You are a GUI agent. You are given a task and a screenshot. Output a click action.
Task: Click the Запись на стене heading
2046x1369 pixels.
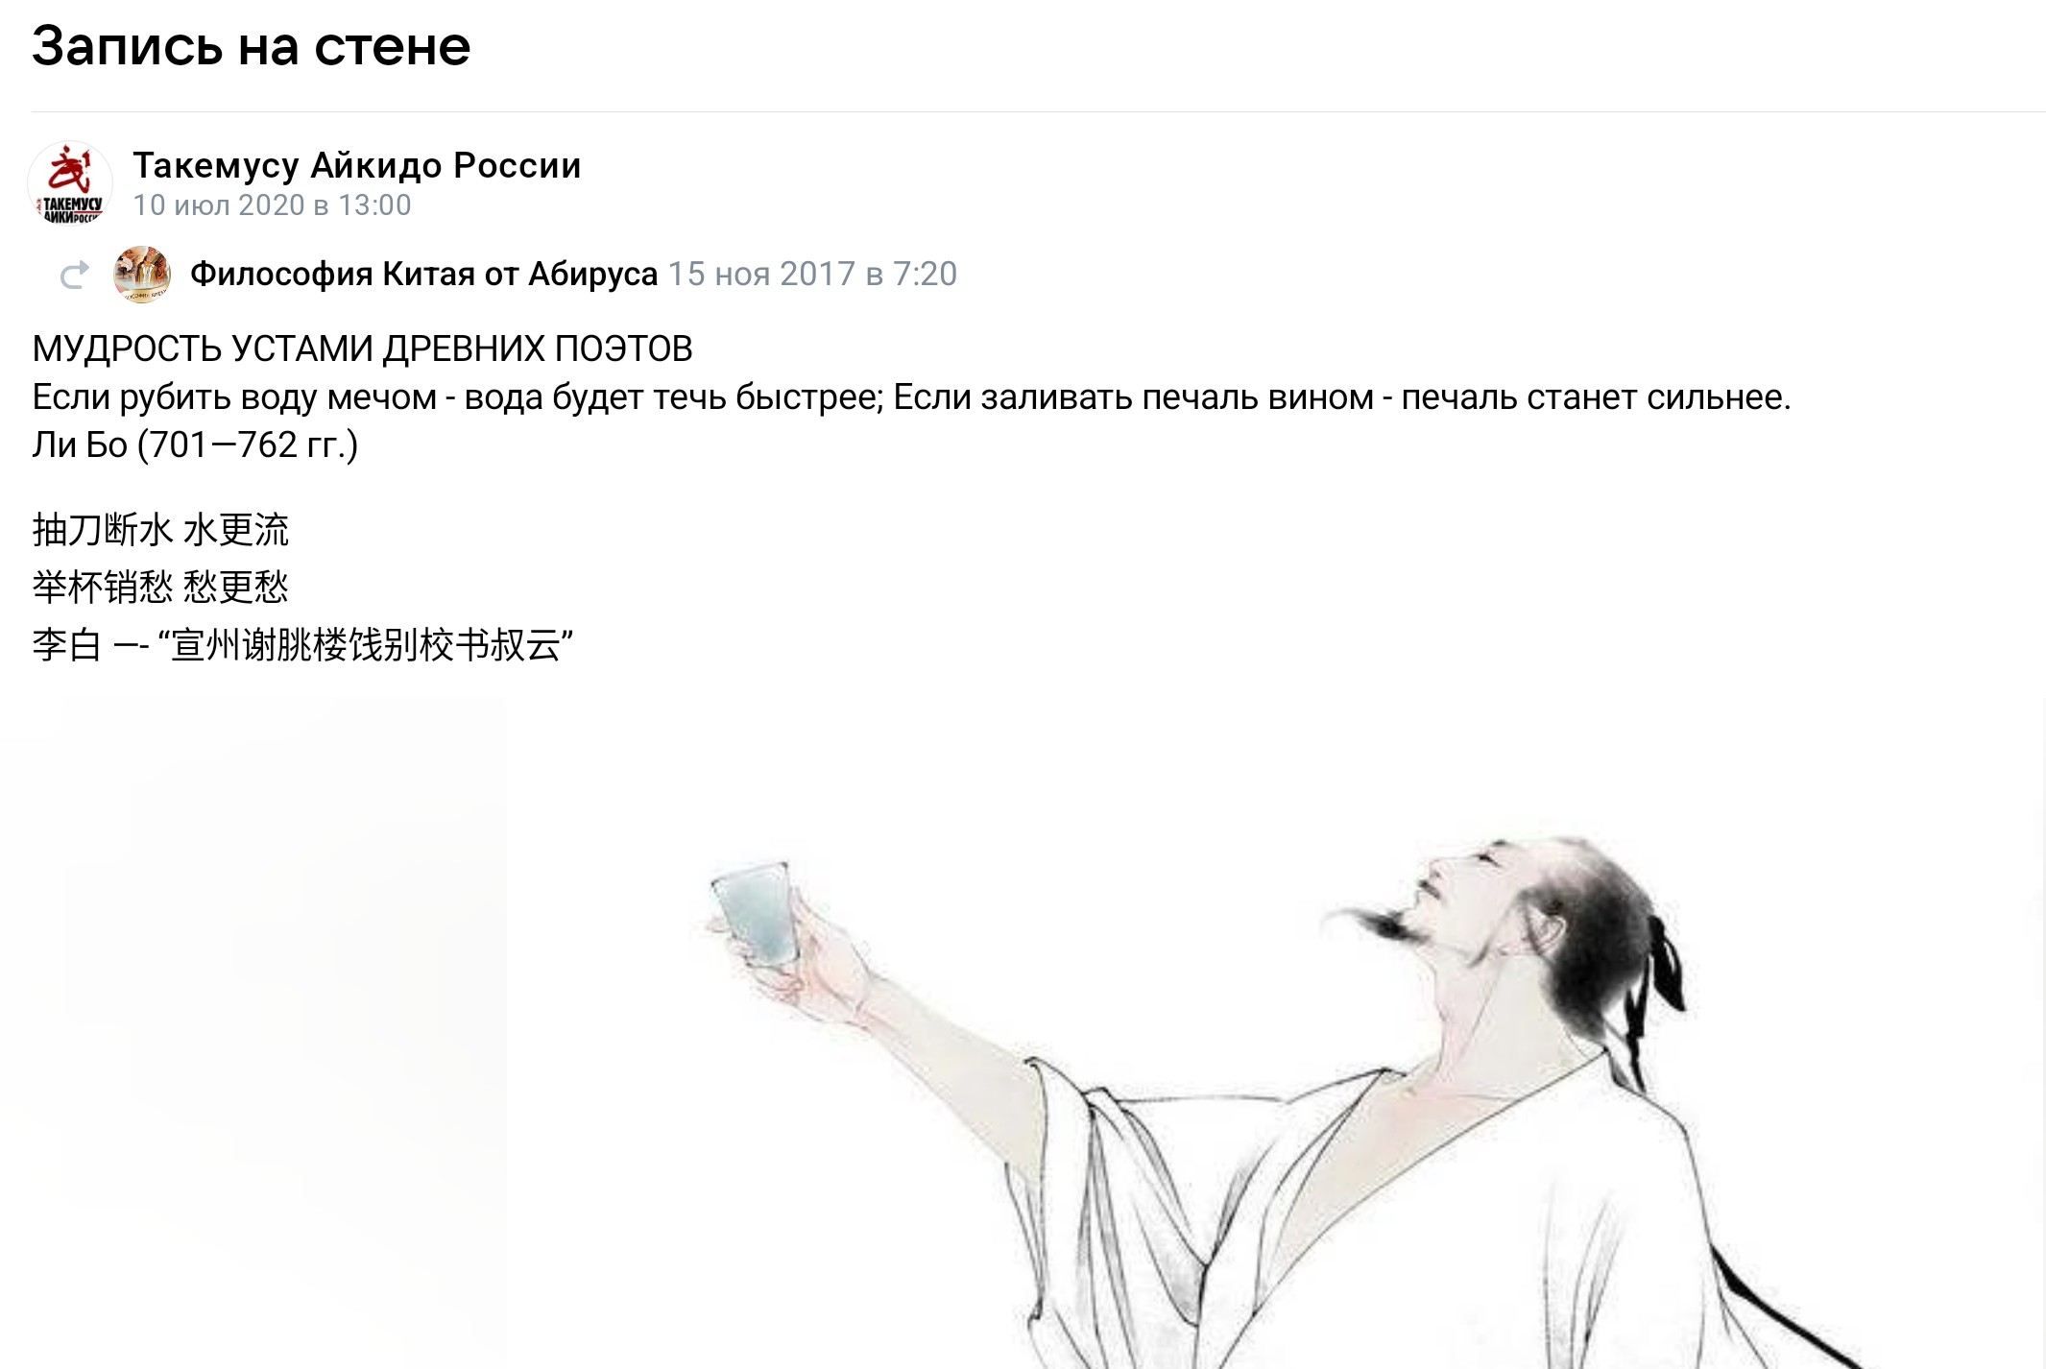point(251,46)
